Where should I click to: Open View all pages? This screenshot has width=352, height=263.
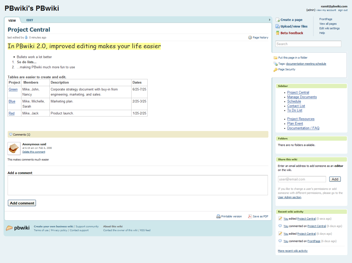pos(328,24)
